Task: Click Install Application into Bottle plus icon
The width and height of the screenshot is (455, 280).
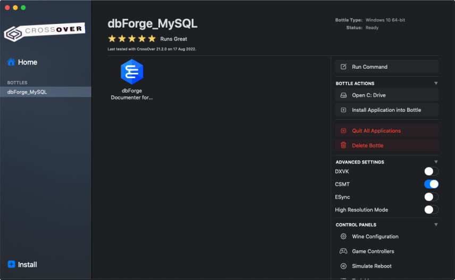Action: (x=343, y=110)
